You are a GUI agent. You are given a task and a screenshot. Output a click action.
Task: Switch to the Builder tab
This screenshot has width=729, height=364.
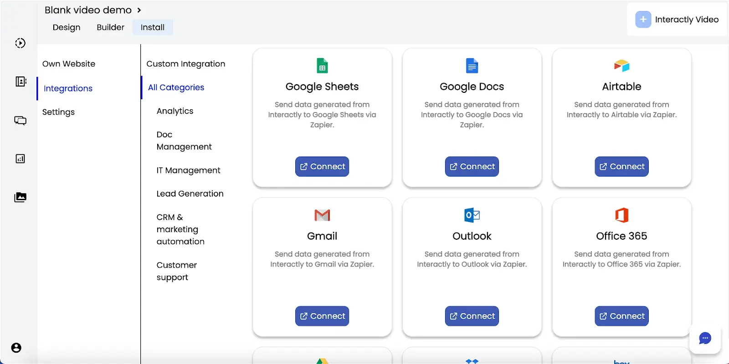pyautogui.click(x=110, y=27)
